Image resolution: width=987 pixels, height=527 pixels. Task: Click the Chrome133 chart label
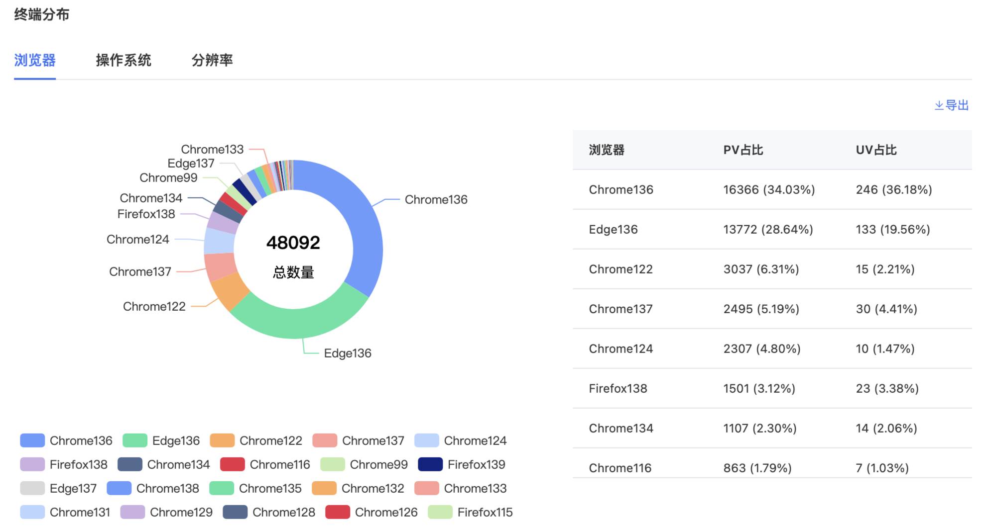pyautogui.click(x=212, y=149)
